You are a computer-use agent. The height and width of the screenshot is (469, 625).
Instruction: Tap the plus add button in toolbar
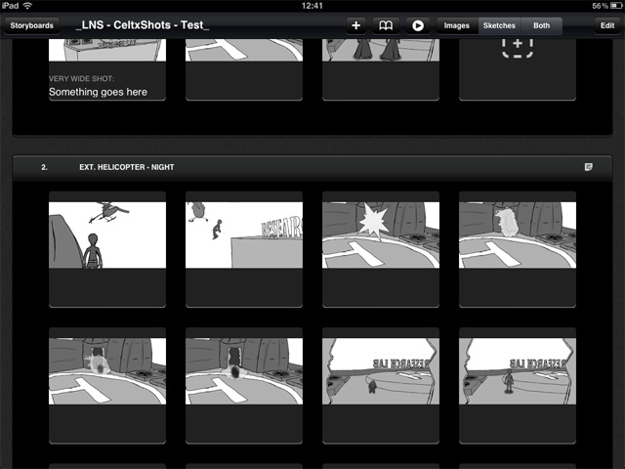(355, 25)
